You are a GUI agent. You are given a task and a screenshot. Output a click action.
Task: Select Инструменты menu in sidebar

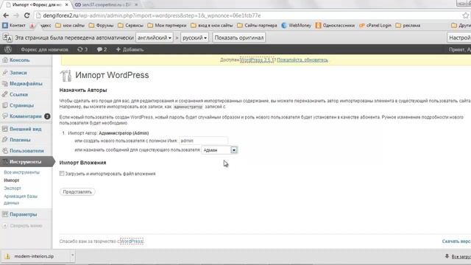point(26,162)
